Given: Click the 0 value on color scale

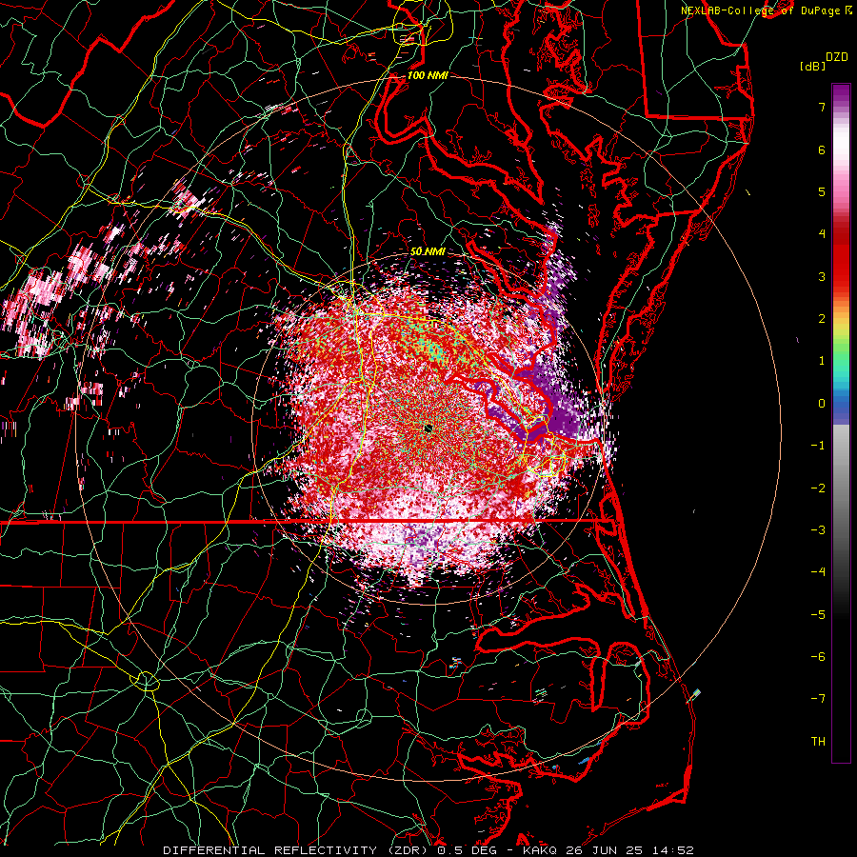Looking at the screenshot, I should pos(822,404).
